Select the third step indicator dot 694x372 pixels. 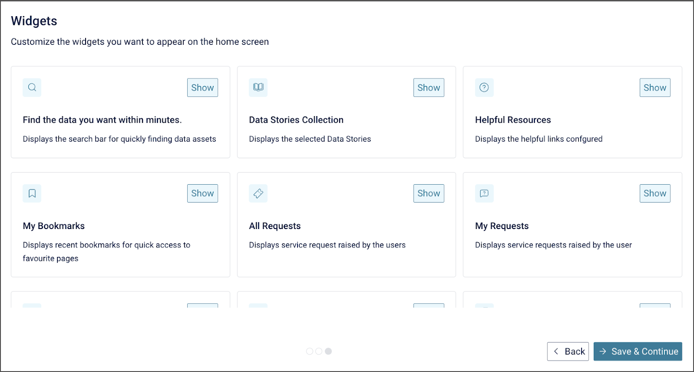coord(328,351)
